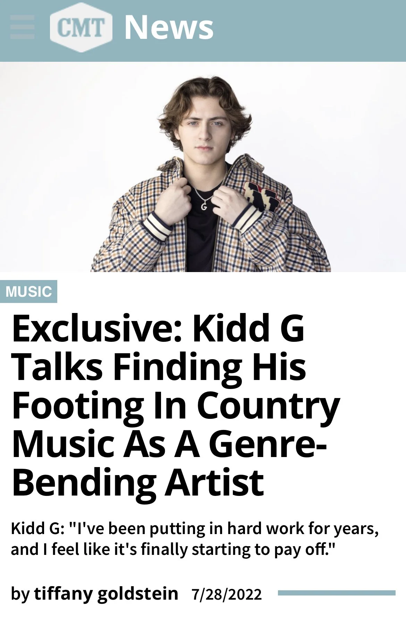Select the MUSIC category tag

28,291
